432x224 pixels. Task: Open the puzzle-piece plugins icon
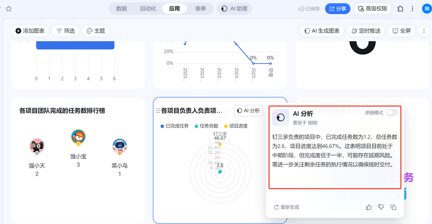click(x=400, y=9)
